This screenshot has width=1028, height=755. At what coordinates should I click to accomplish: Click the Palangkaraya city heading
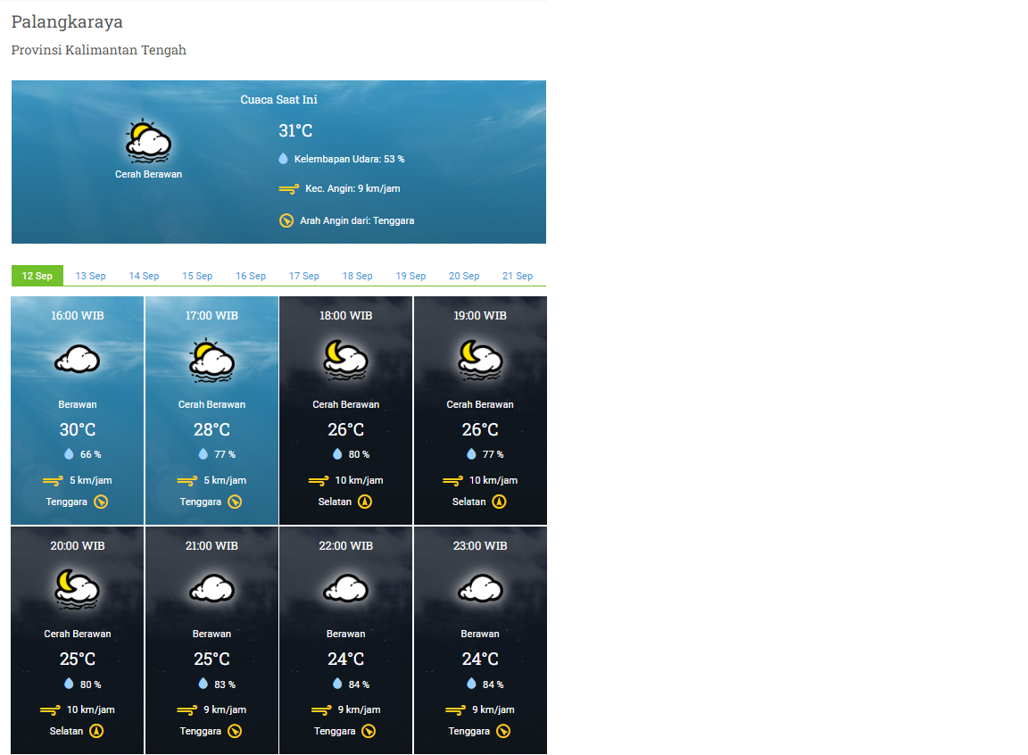pos(67,22)
